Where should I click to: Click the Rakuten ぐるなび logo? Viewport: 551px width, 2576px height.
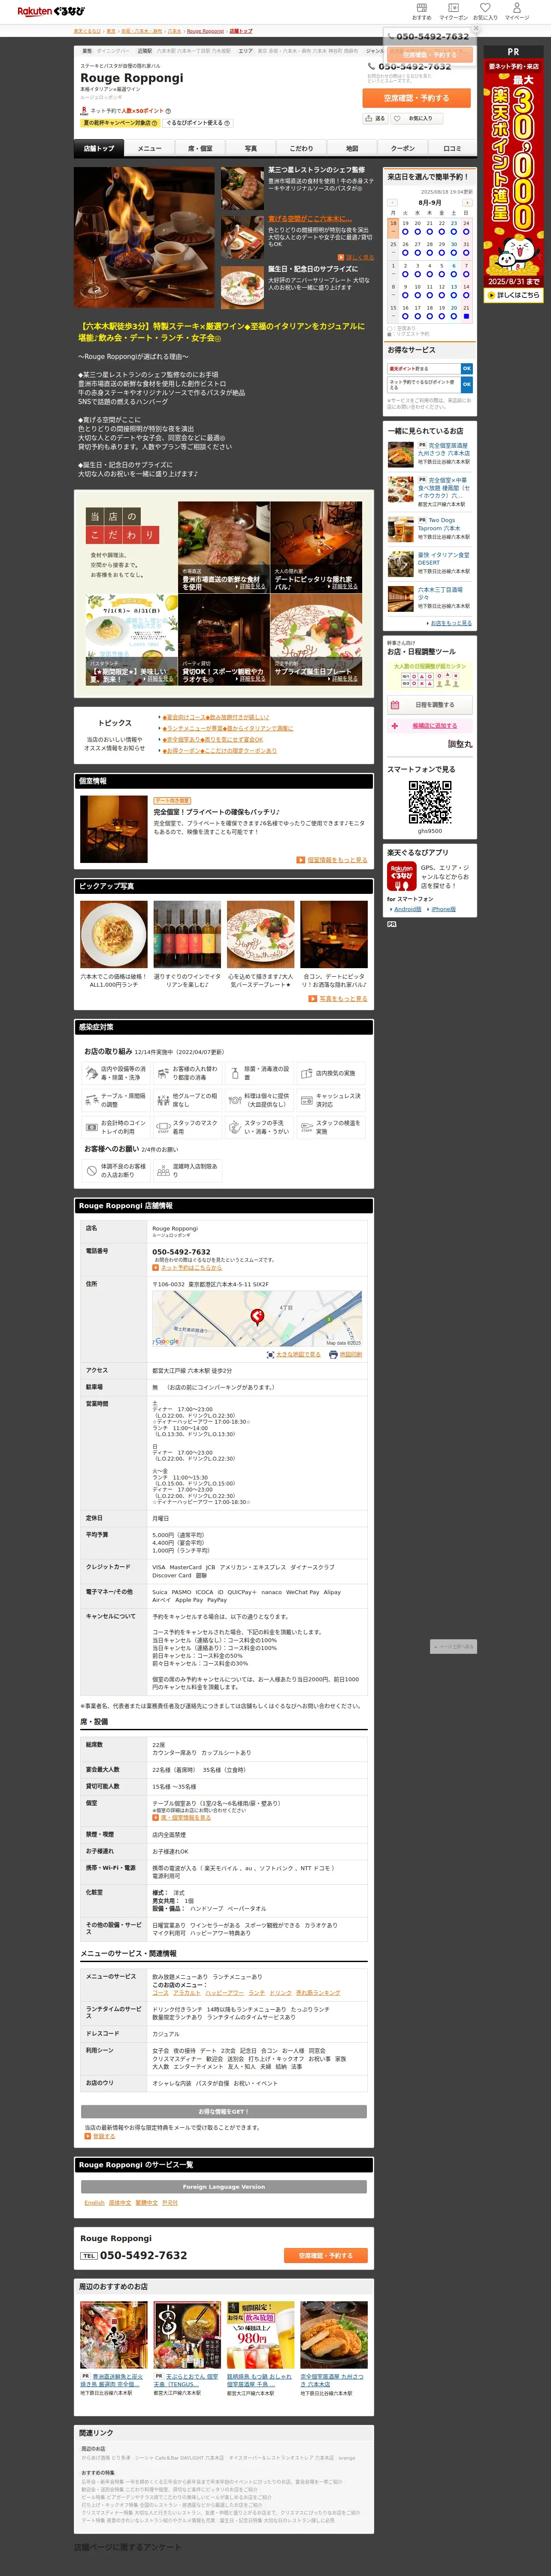click(x=51, y=11)
